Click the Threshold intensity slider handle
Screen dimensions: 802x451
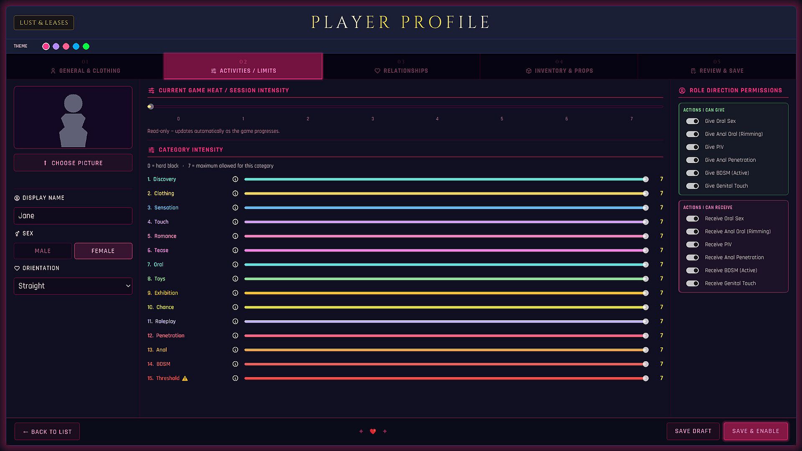pos(646,378)
